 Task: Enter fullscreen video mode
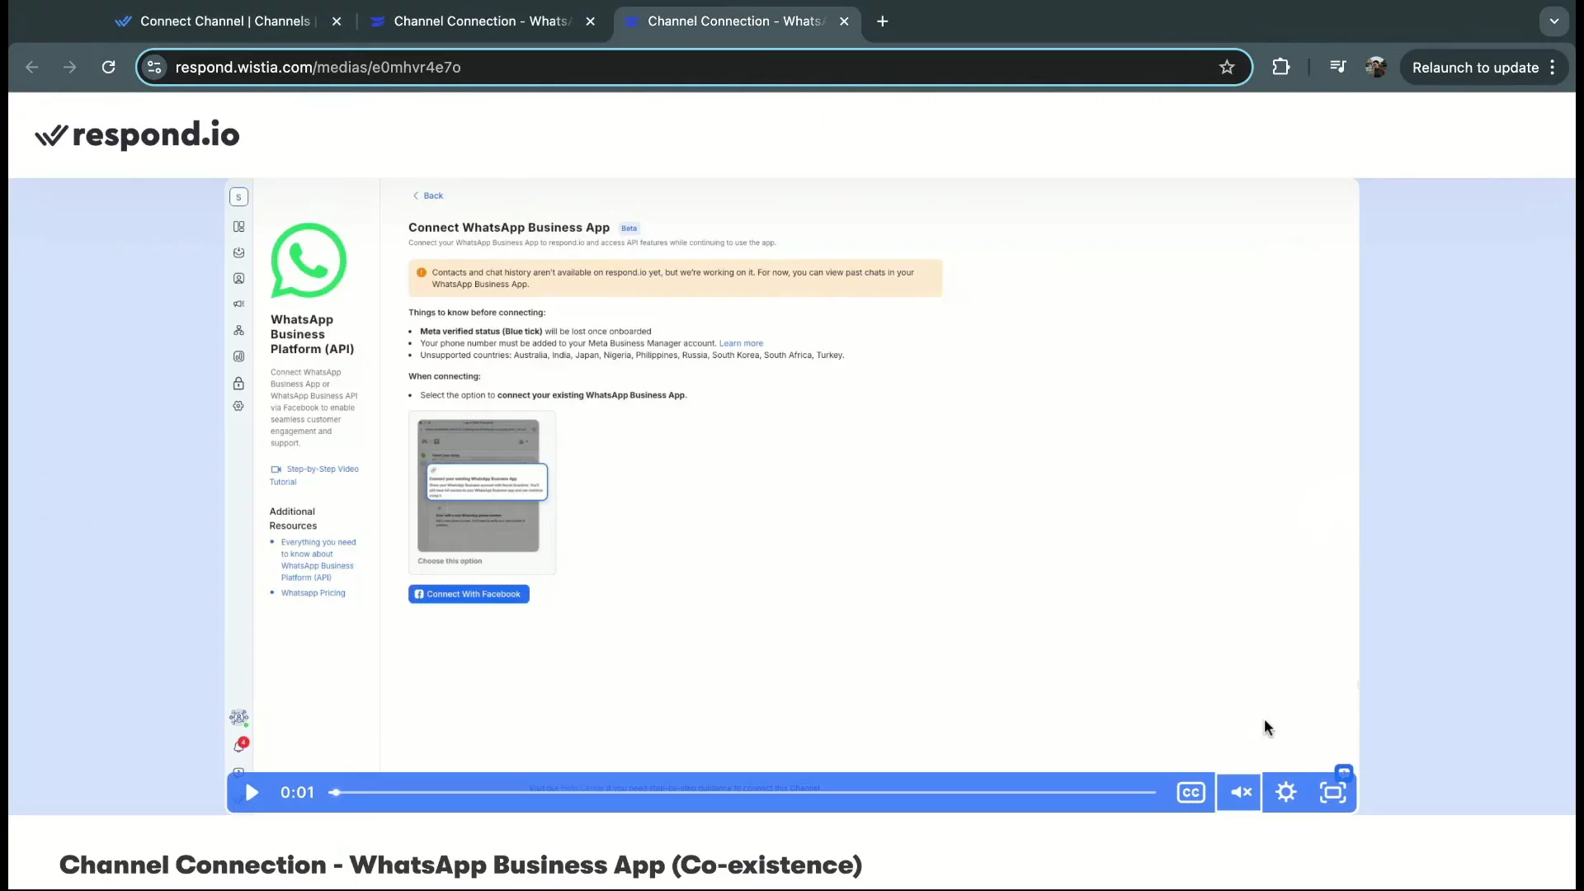[1332, 793]
